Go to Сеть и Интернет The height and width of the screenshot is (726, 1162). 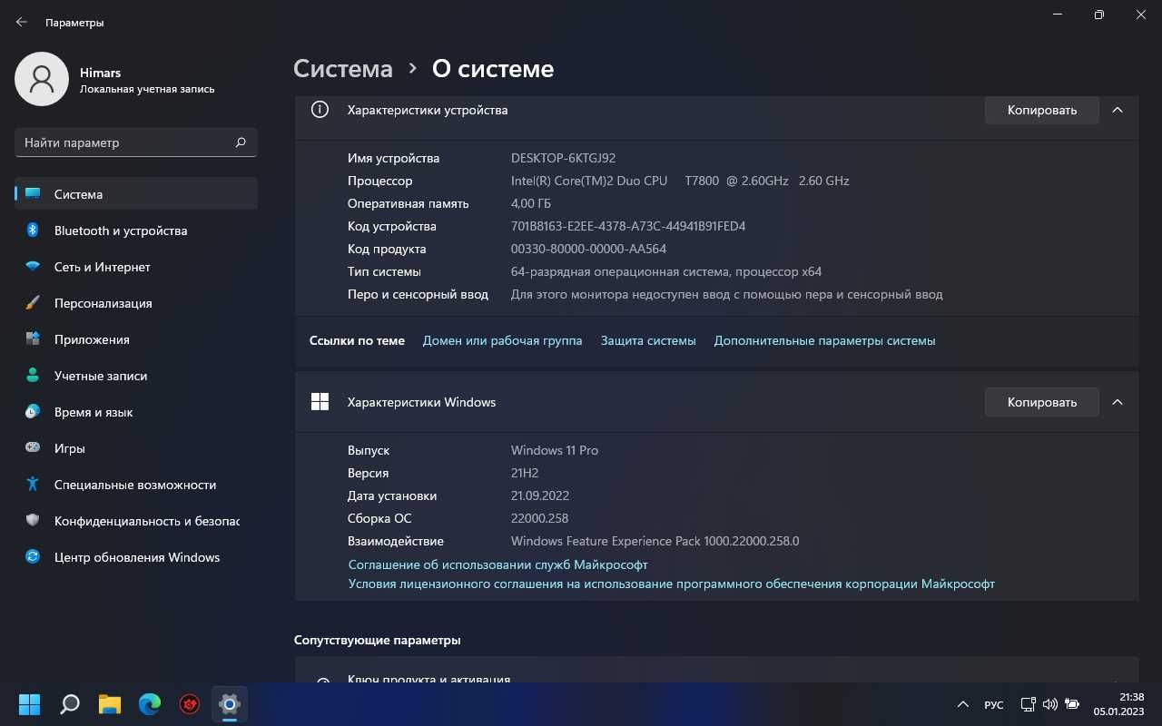pos(136,267)
